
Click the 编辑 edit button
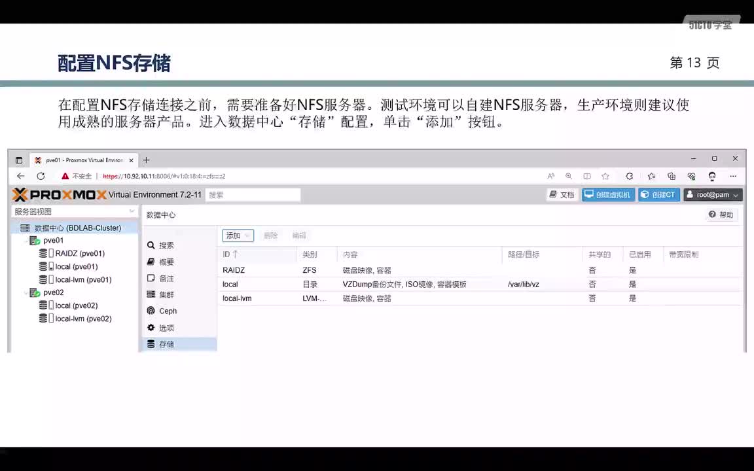(x=298, y=235)
